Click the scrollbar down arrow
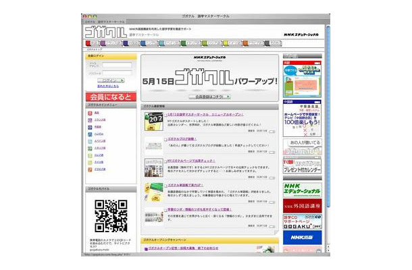The width and height of the screenshot is (412, 270). tap(328, 250)
